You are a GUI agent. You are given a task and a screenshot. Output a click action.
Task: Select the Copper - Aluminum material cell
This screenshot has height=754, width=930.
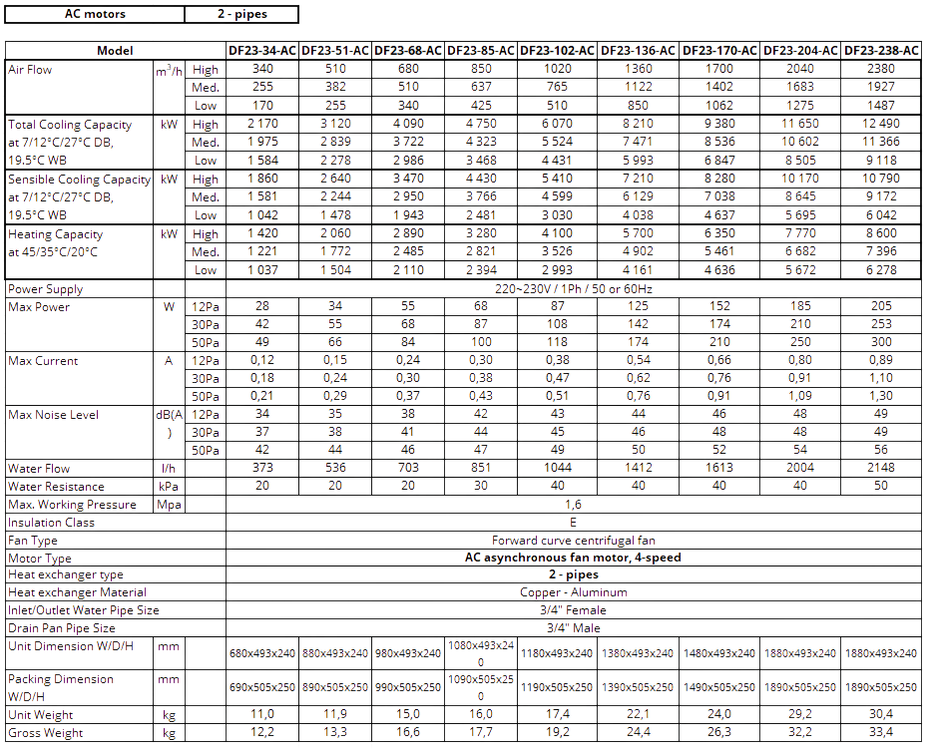click(573, 592)
